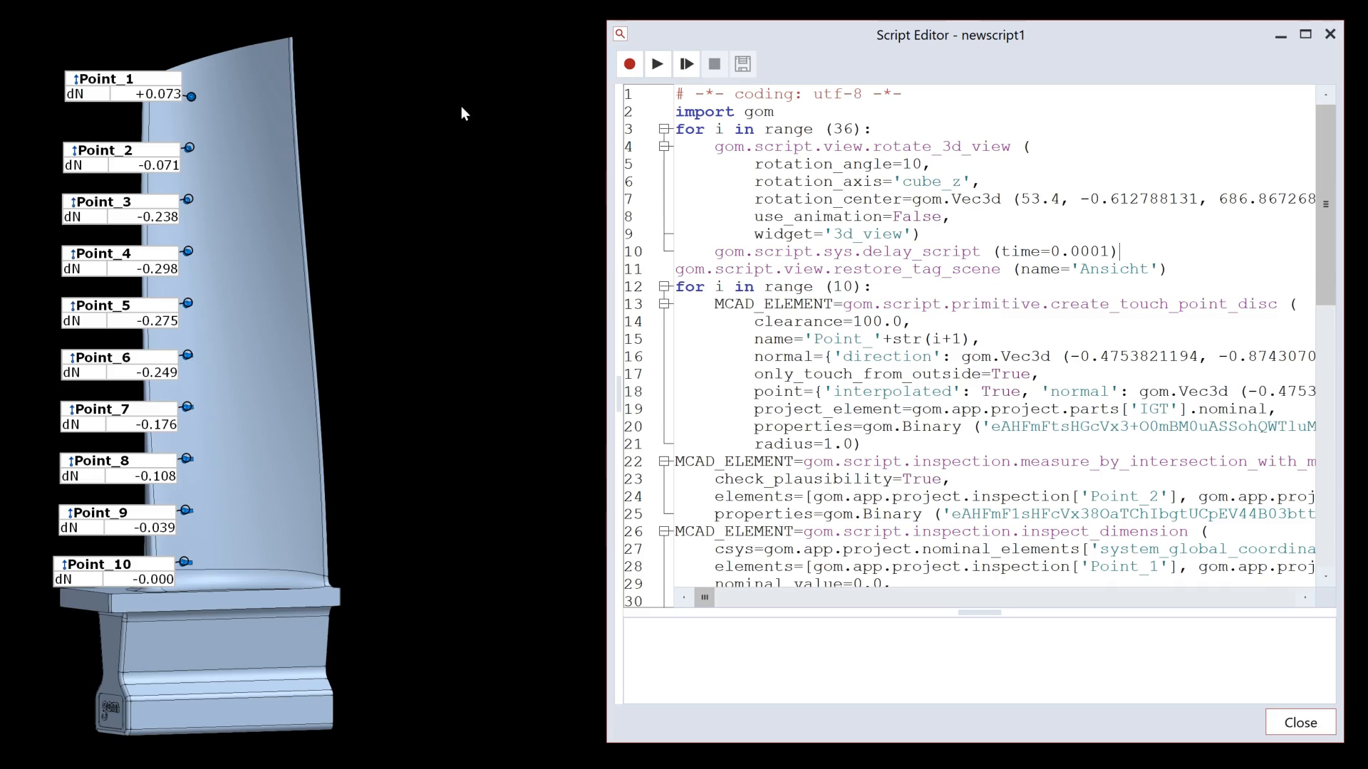This screenshot has height=769, width=1368.
Task: Collapse the rotate_3d_view block at line 4
Action: (x=664, y=147)
